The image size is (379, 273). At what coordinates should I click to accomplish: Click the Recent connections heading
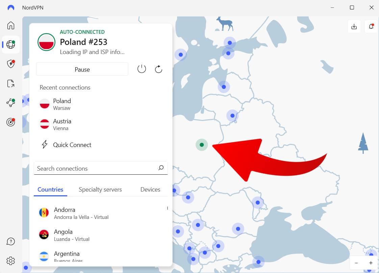pyautogui.click(x=65, y=88)
